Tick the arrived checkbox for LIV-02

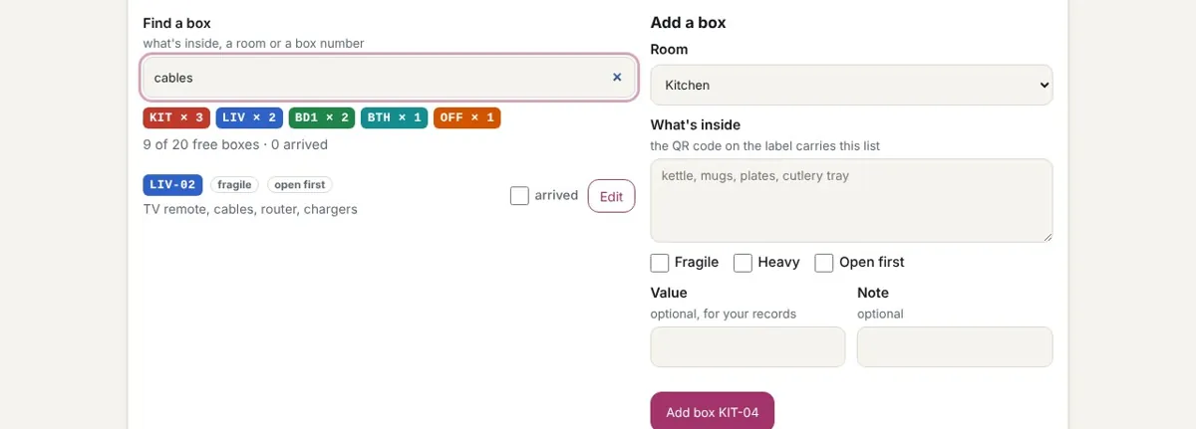coord(519,196)
